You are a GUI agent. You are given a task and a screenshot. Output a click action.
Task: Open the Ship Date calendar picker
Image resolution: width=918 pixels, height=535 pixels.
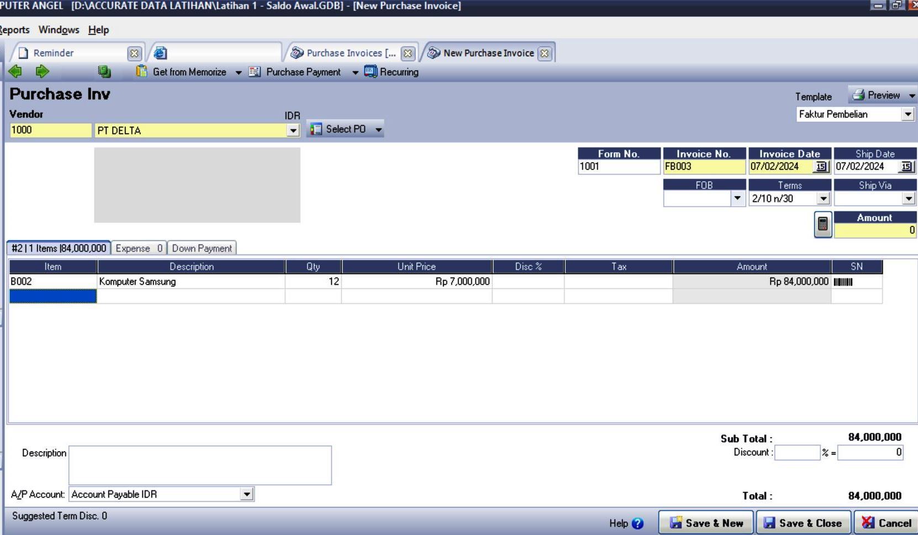(x=906, y=167)
